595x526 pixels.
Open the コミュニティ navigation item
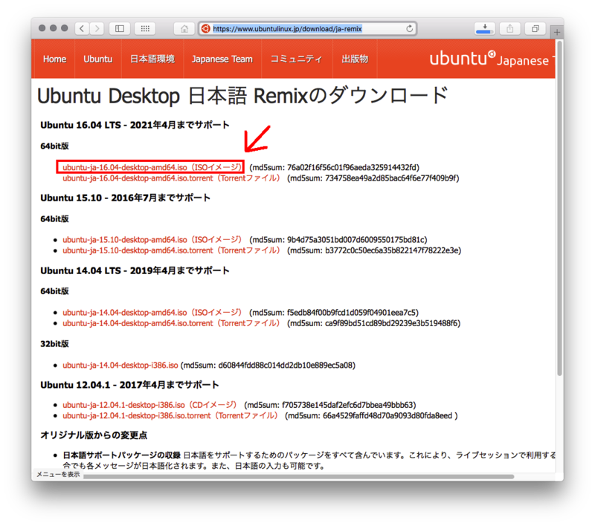click(296, 59)
